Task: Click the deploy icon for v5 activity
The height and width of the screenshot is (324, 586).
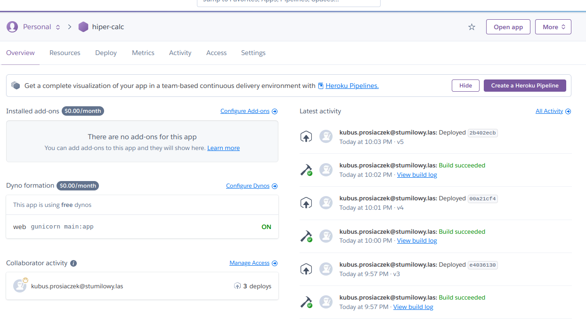Action: click(306, 137)
